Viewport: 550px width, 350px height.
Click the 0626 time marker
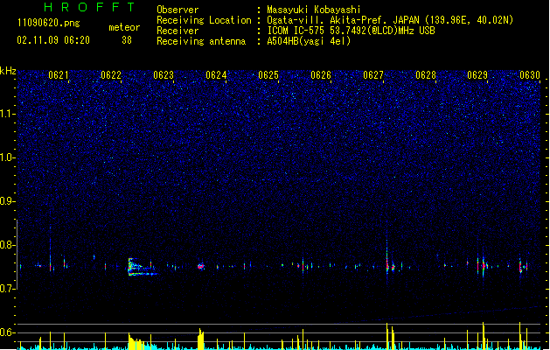321,75
